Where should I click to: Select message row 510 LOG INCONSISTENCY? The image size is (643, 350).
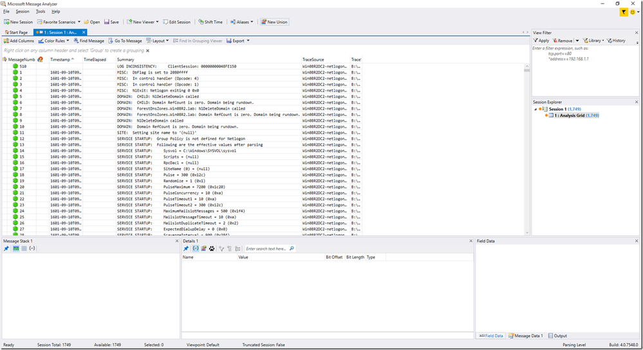click(x=182, y=66)
